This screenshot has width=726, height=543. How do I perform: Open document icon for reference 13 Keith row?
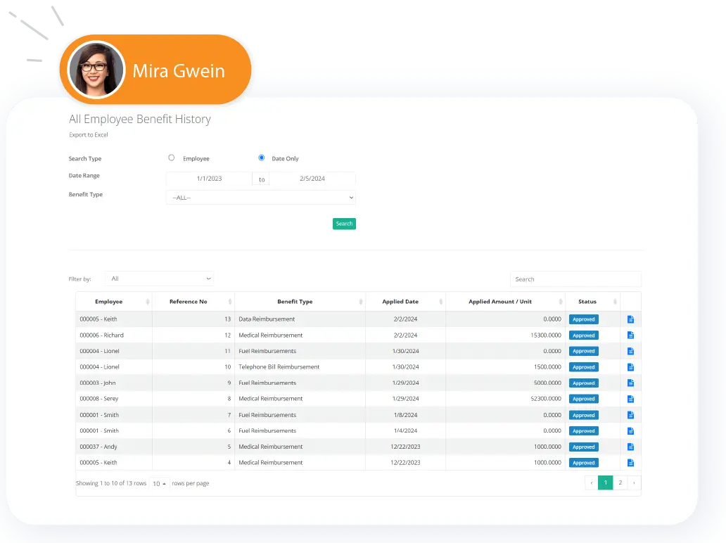pos(630,319)
